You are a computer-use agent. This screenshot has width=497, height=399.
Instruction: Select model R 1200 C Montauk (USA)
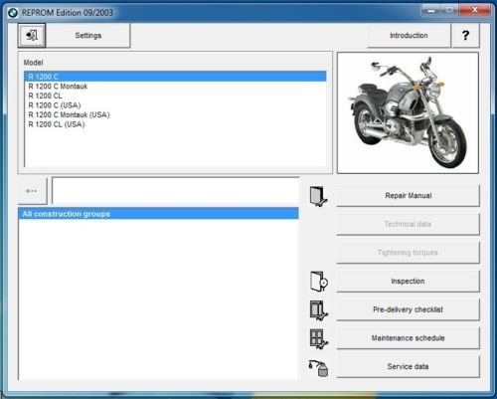pyautogui.click(x=175, y=114)
